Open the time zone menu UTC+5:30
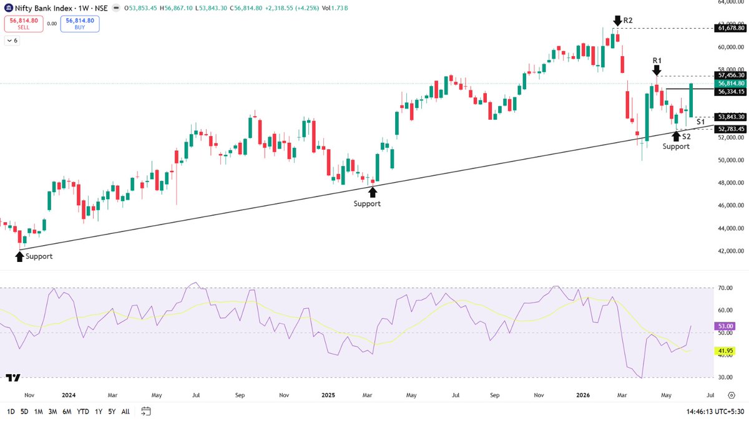The height and width of the screenshot is (421, 749). pos(715,412)
